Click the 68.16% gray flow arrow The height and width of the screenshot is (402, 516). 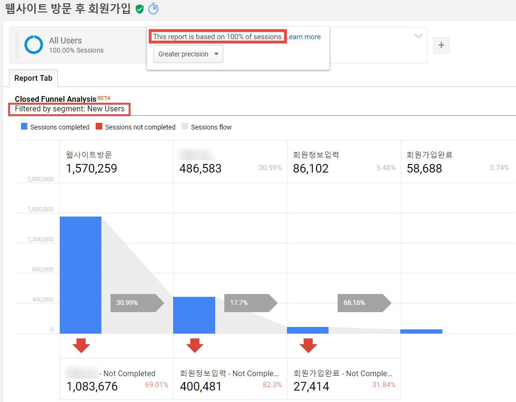coord(364,303)
